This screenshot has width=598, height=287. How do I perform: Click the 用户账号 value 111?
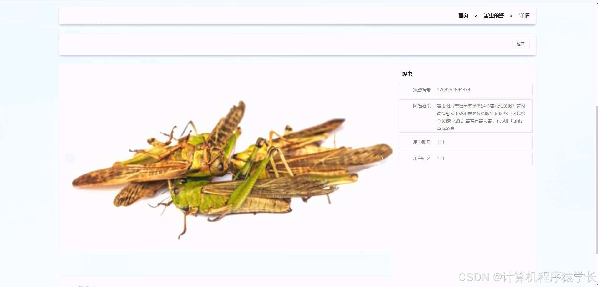coord(441,142)
